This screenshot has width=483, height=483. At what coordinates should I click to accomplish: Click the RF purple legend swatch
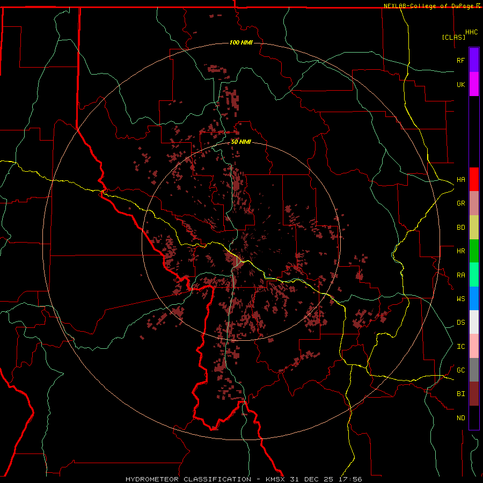(474, 60)
